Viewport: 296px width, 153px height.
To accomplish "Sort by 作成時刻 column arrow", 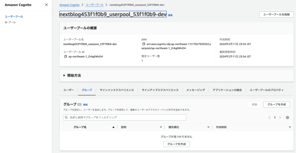I will tap(290, 127).
